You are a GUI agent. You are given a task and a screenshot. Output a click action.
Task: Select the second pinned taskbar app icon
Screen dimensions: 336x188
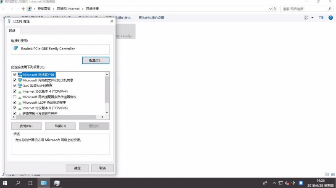click(57, 183)
